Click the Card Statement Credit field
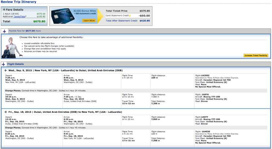The image size is (272, 149). point(117,15)
